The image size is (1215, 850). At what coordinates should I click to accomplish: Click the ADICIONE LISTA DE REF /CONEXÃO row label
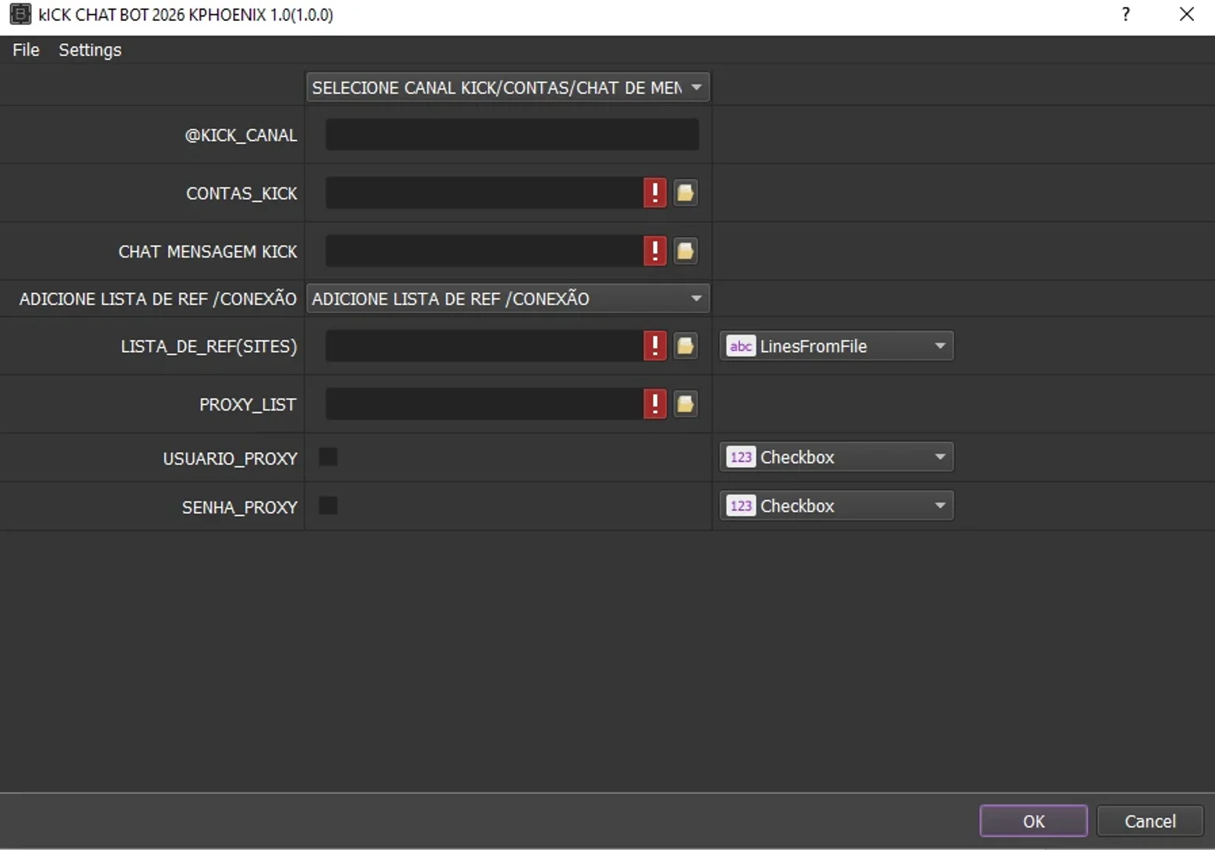157,299
